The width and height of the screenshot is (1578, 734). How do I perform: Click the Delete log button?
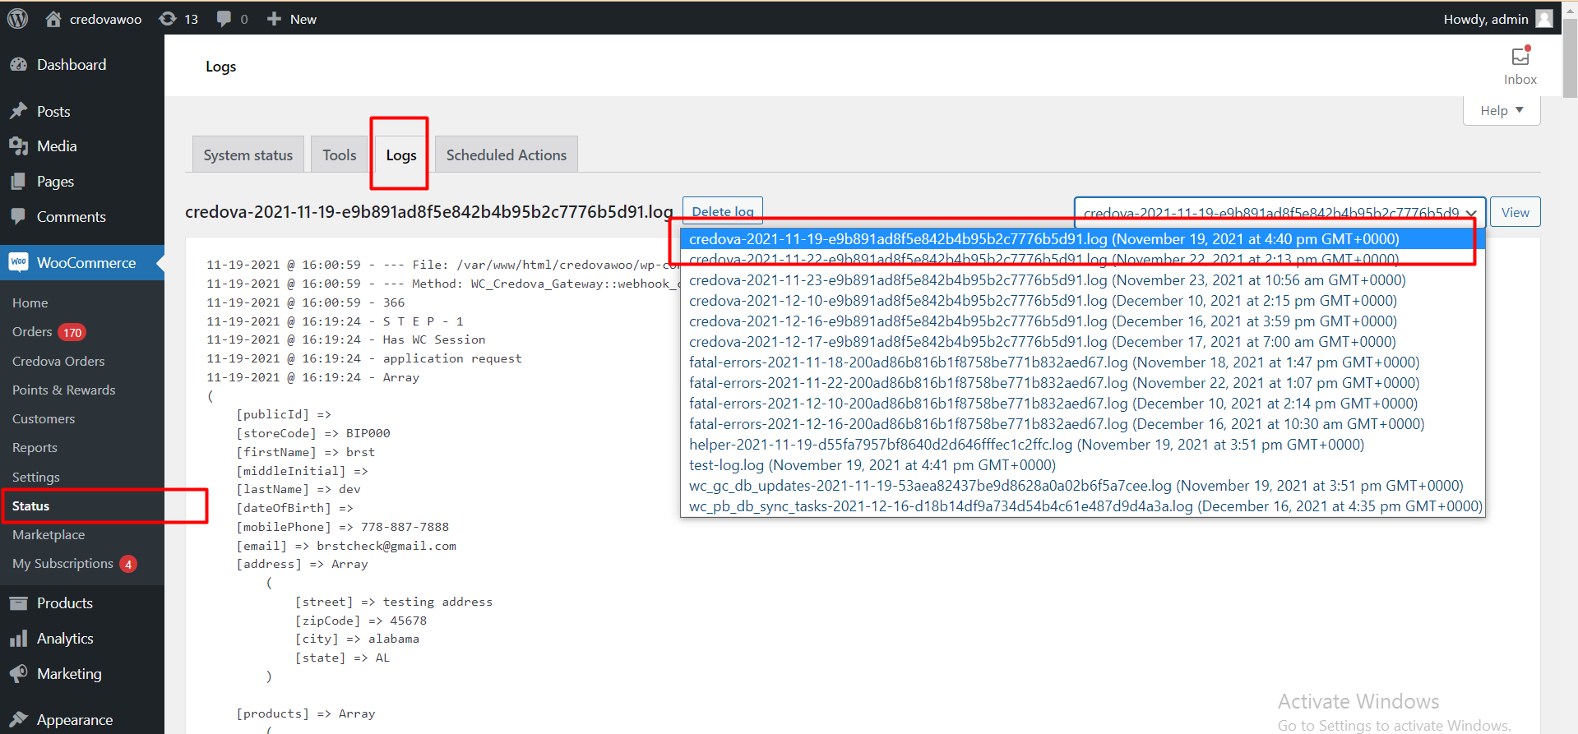(723, 211)
